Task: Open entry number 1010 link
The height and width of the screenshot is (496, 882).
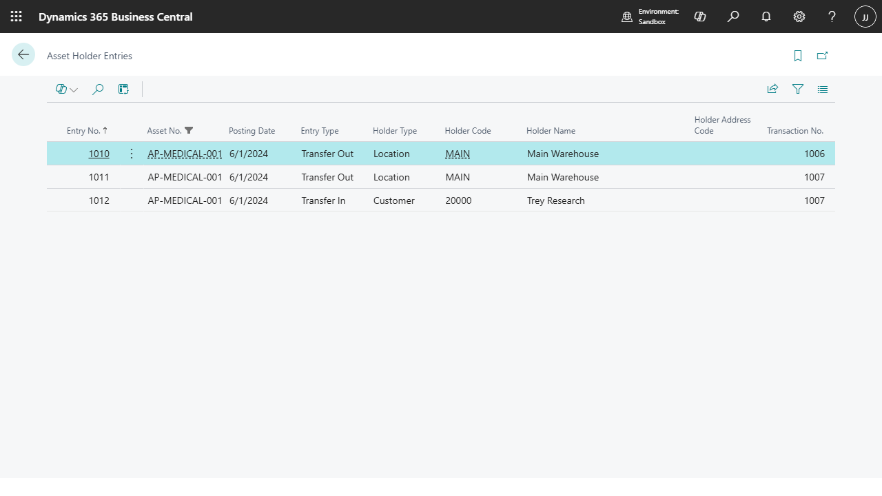Action: (99, 154)
